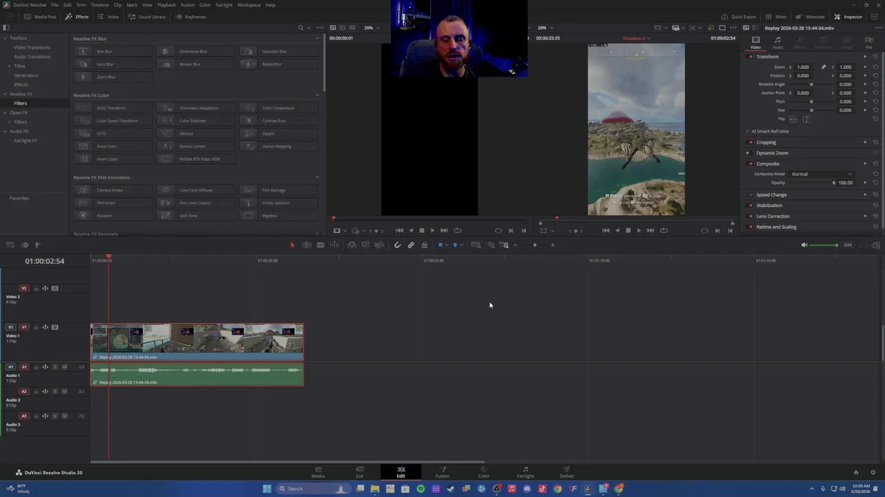Collapse the Resolve FX Color category
Screen dimensions: 885x497
pyautogui.click(x=317, y=95)
